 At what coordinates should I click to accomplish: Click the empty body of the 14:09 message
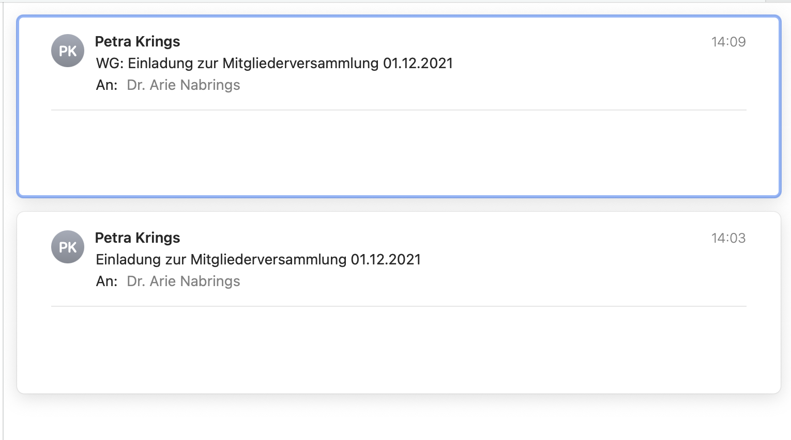[398, 152]
